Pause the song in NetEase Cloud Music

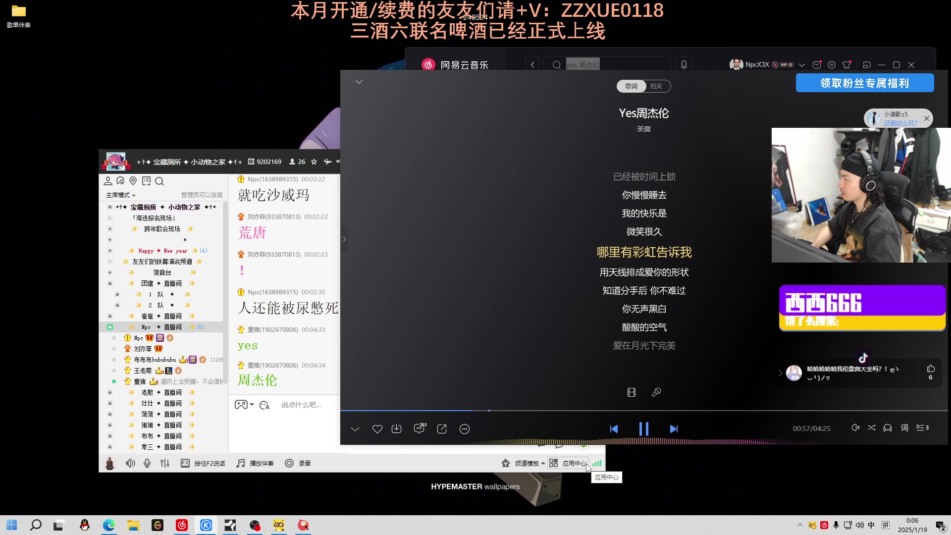point(643,429)
